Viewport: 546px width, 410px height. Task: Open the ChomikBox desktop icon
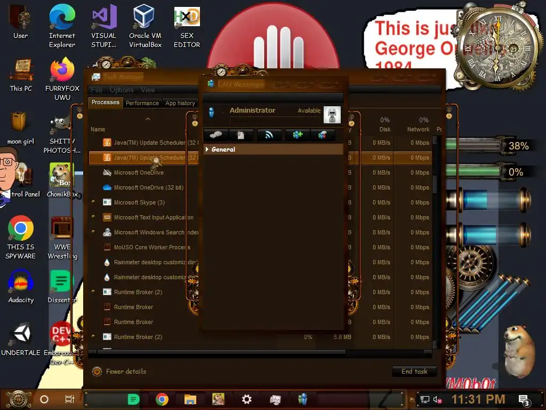62,180
